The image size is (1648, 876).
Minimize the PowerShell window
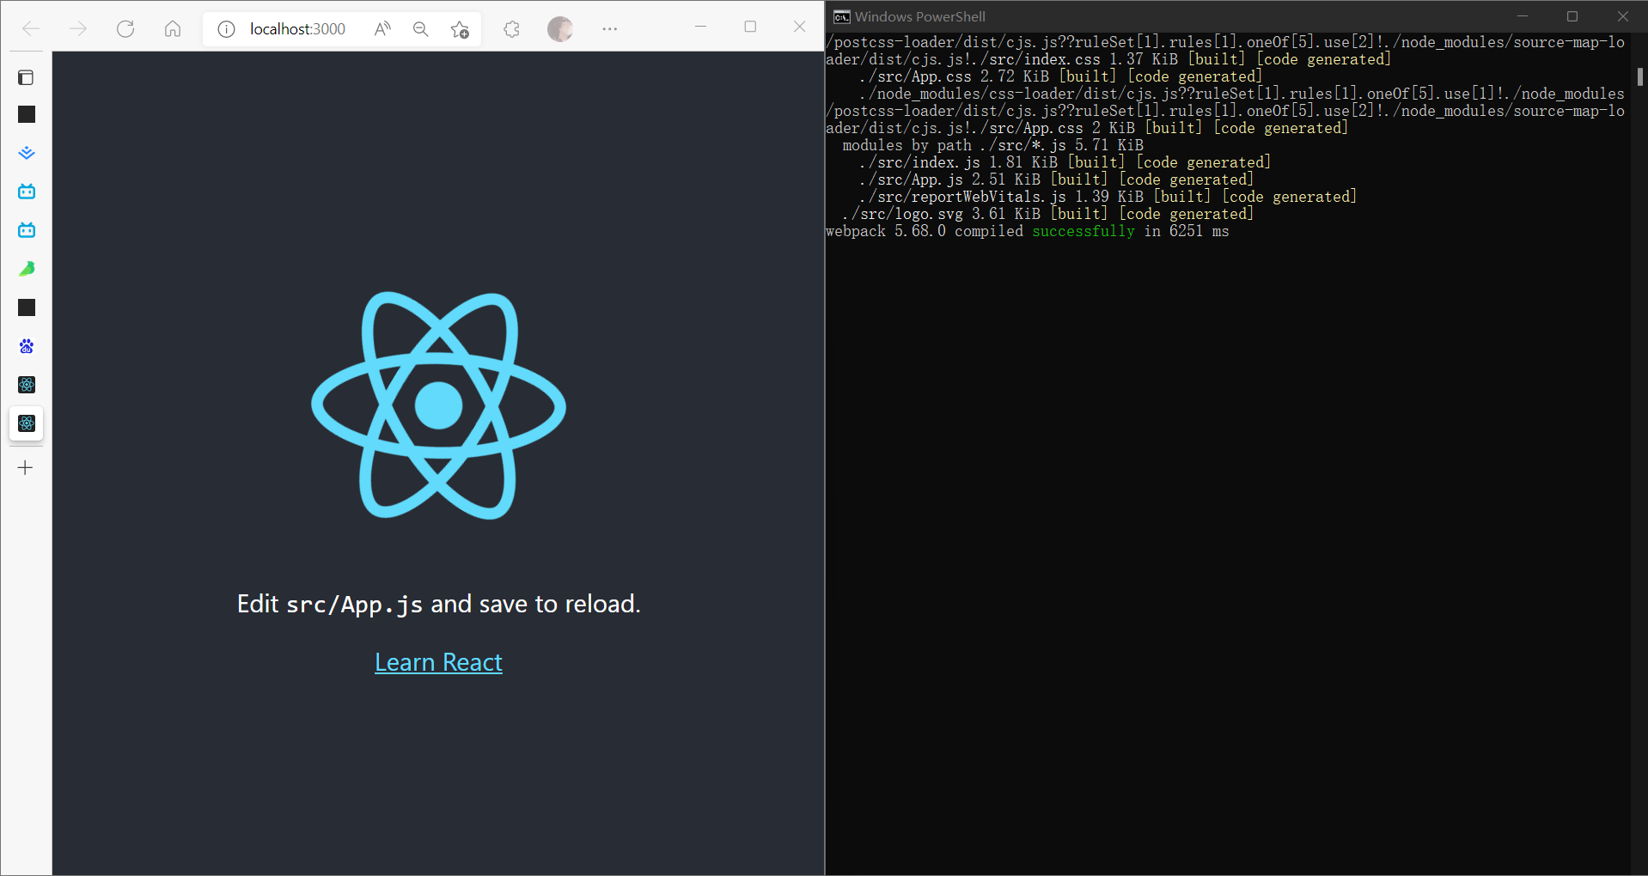1523,16
